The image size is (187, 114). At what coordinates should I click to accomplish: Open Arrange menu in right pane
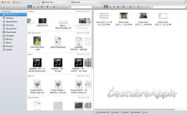point(131,7)
